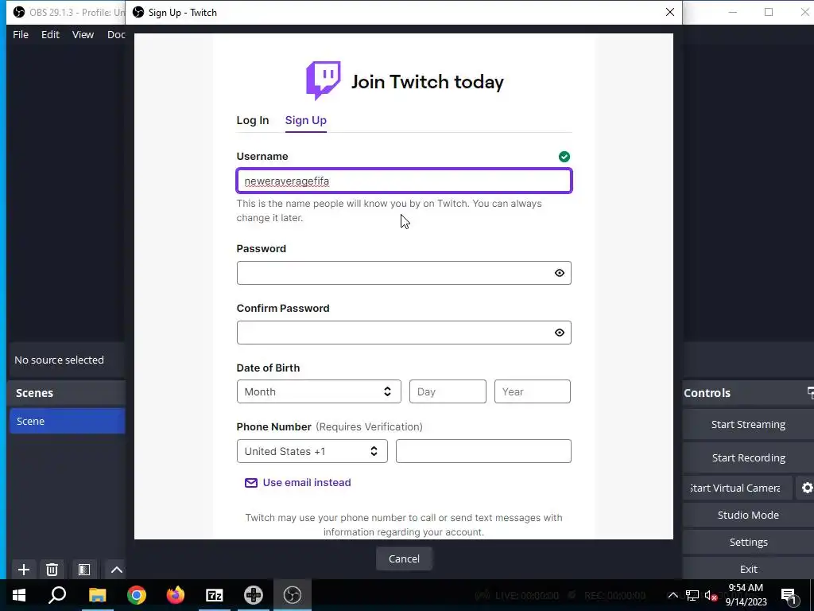Add a new scene with plus icon
This screenshot has width=814, height=611.
pyautogui.click(x=23, y=570)
